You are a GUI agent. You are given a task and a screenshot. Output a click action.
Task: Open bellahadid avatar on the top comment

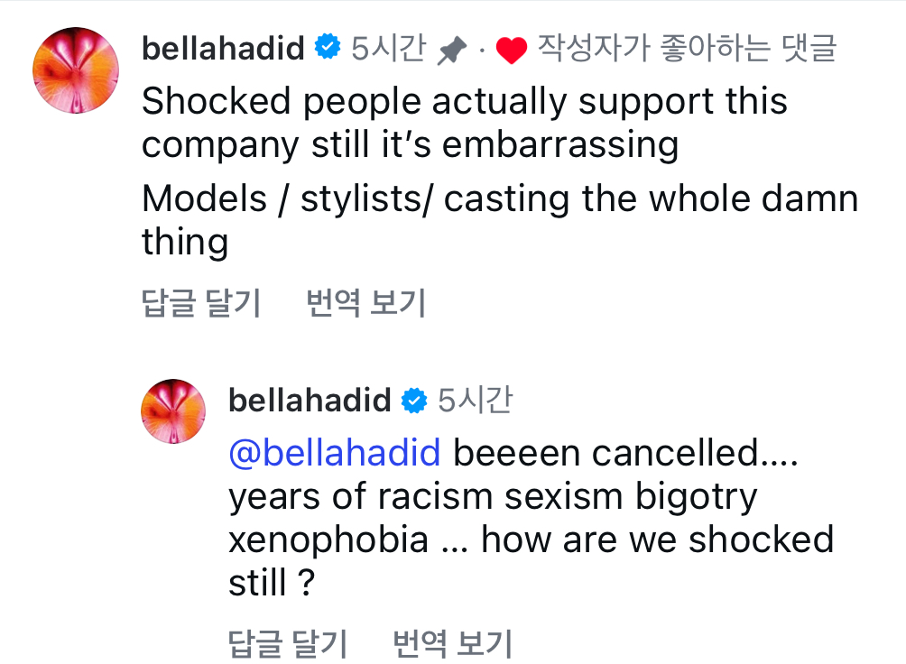coord(76,69)
